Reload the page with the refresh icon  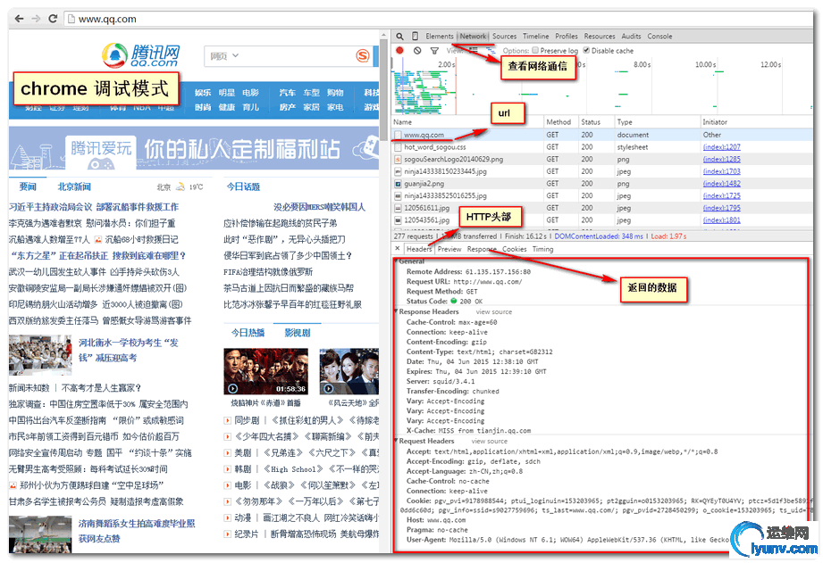[x=53, y=19]
